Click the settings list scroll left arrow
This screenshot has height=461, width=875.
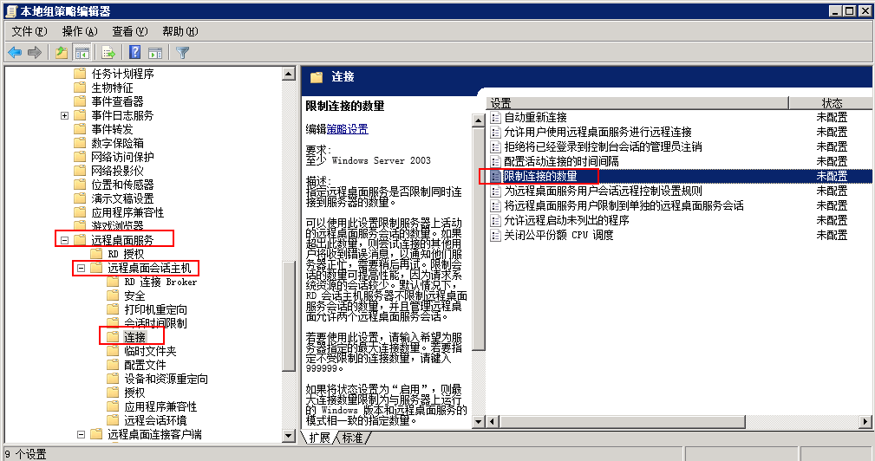493,422
